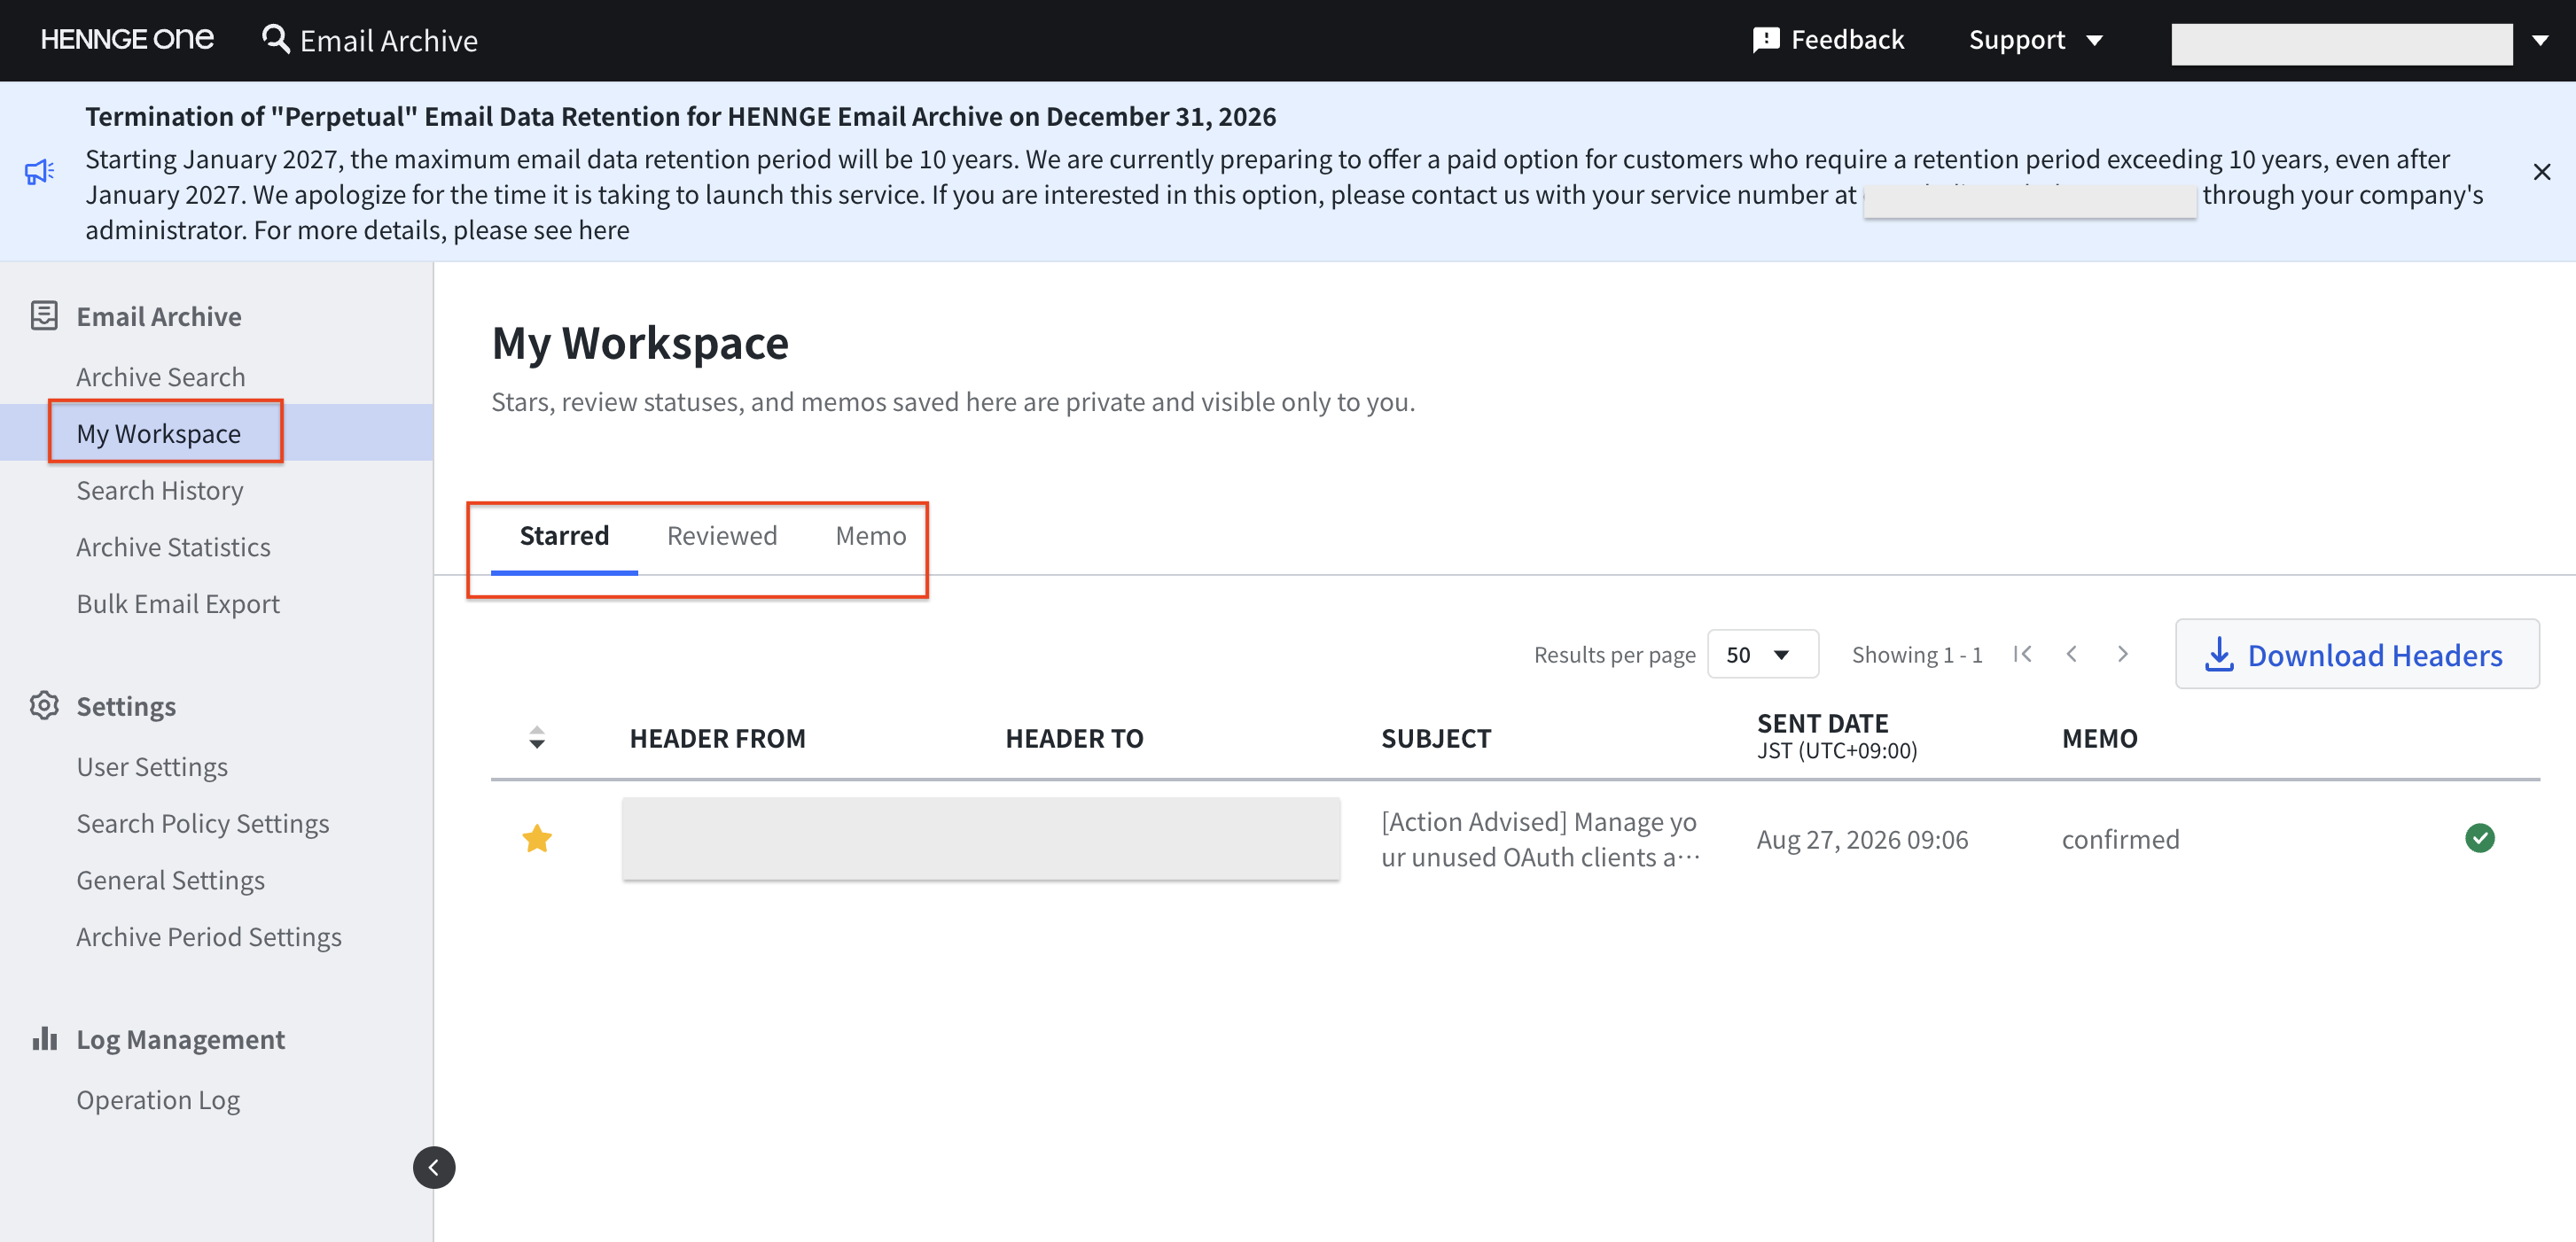Open the Results per page dropdown
2576x1242 pixels.
1762,655
